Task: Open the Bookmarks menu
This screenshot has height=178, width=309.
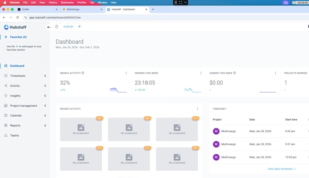Action: point(67,3)
